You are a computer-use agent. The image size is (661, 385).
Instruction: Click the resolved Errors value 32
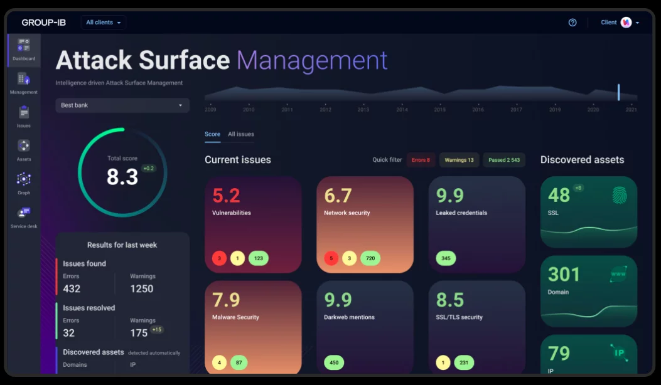(68, 333)
